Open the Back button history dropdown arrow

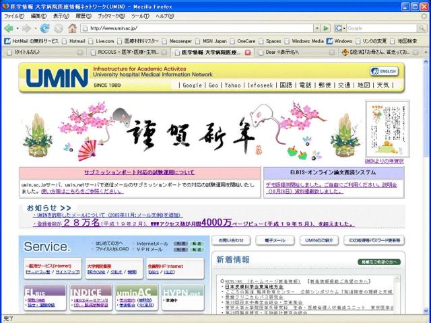(x=18, y=28)
